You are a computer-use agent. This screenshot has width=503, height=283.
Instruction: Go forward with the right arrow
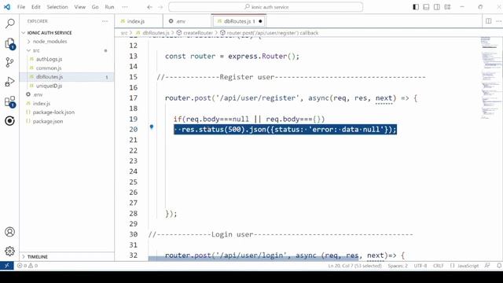click(x=160, y=7)
